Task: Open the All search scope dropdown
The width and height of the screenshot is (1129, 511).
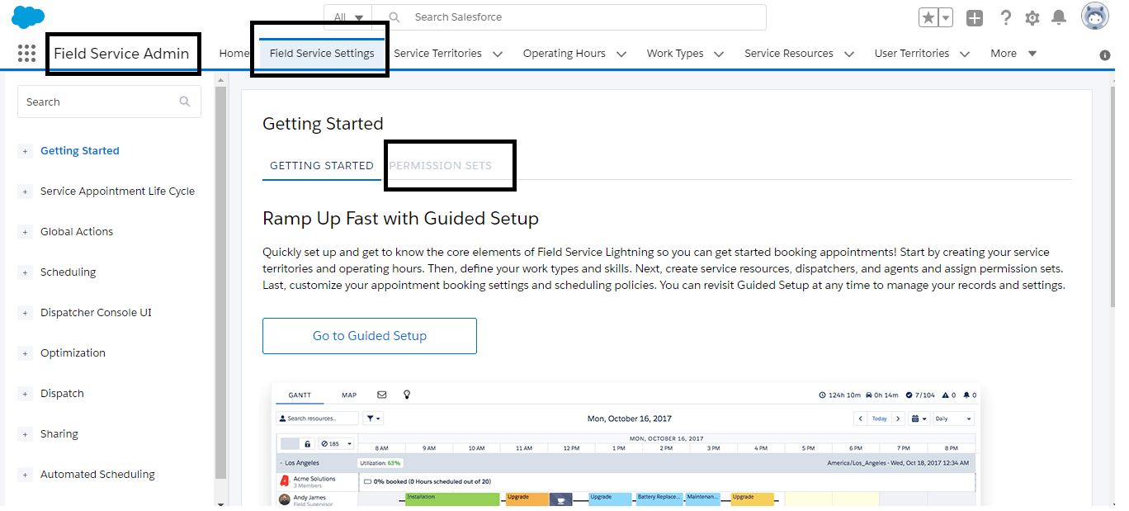Action: [x=348, y=17]
